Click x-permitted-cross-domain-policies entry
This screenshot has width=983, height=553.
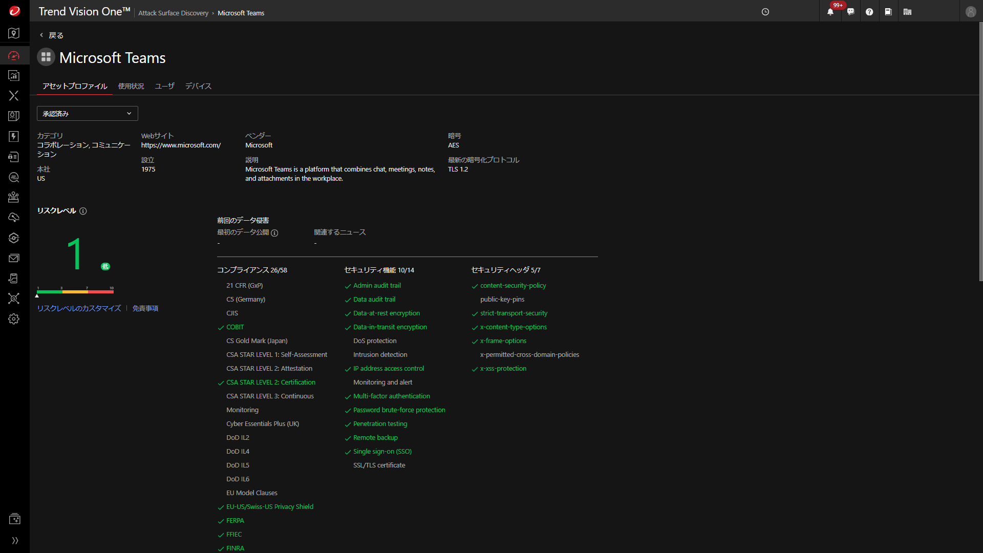(x=530, y=355)
